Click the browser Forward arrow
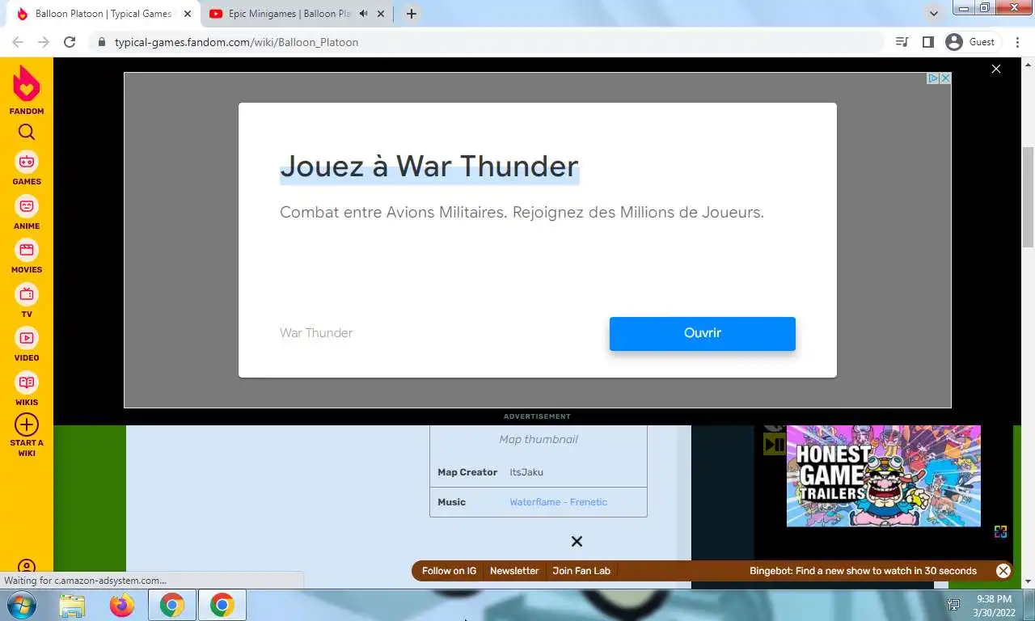 pos(44,42)
